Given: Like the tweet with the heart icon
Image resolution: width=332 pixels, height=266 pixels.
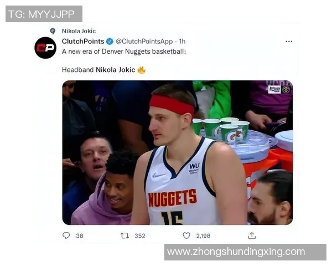Looking at the screenshot, I should [x=186, y=236].
